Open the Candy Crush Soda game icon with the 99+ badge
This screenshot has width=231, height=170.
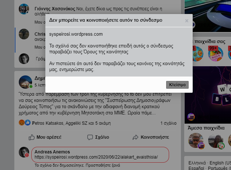(x=216, y=54)
